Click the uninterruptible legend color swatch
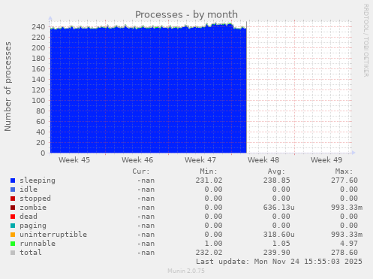Image resolution: width=373 pixels, height=279 pixels. [13, 235]
